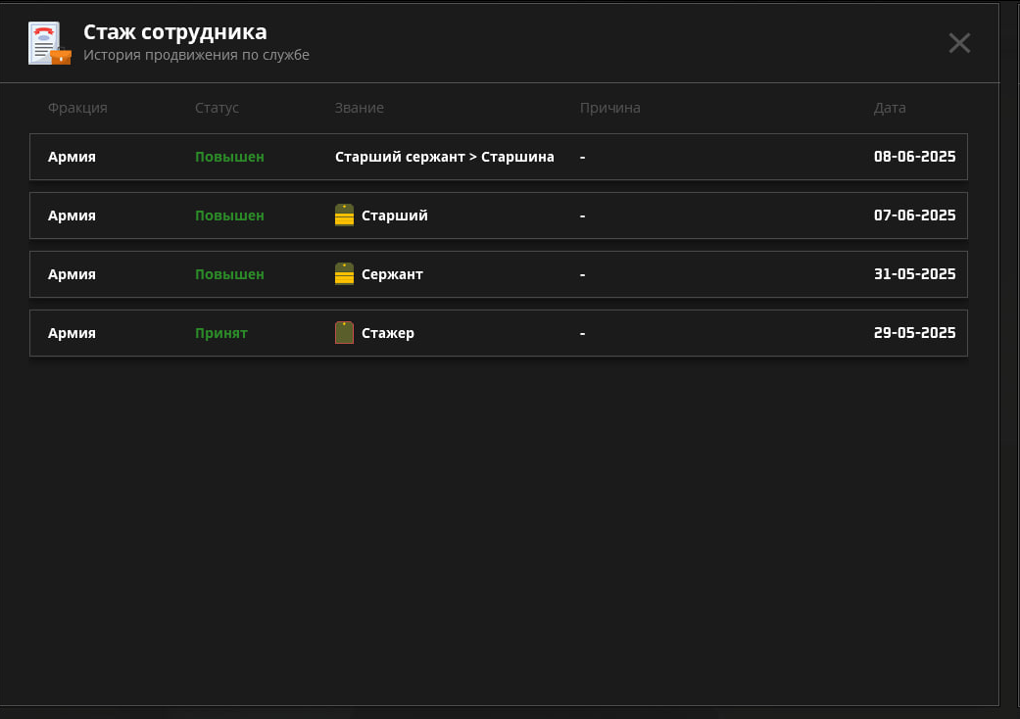Image resolution: width=1020 pixels, height=719 pixels.
Task: Click the Стажер rank badge icon
Action: (x=344, y=333)
